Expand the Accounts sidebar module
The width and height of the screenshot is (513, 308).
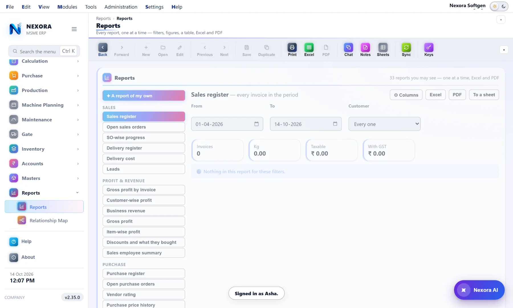pyautogui.click(x=44, y=164)
